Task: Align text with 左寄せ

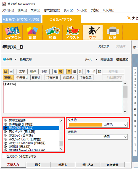Action: tap(8, 78)
